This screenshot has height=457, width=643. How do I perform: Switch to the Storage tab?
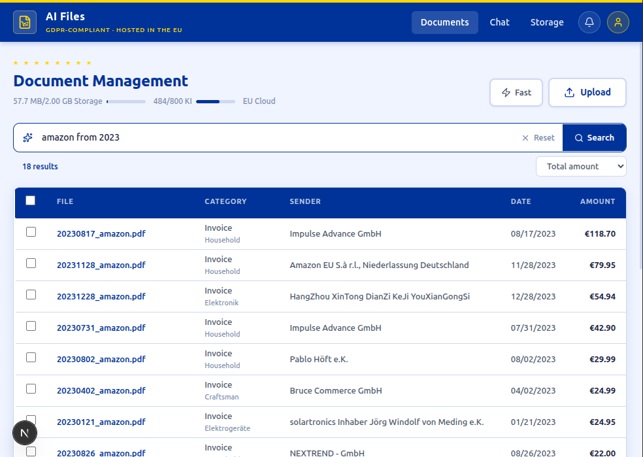[547, 22]
